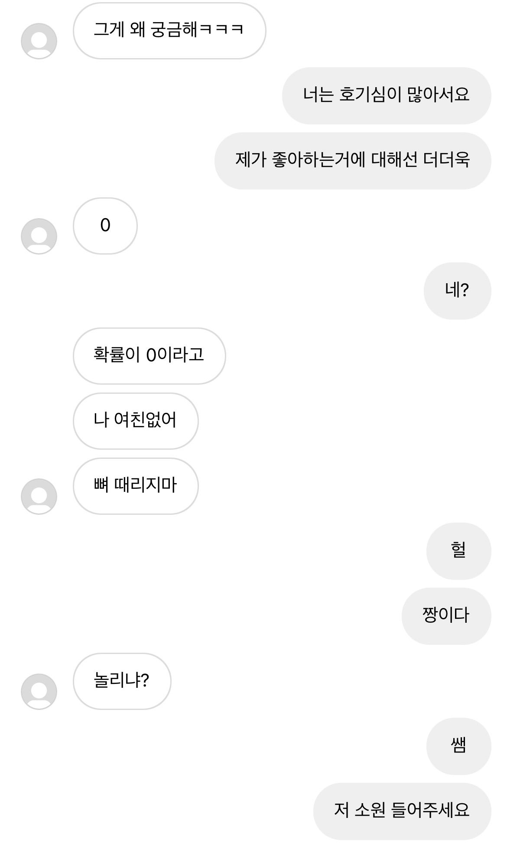
Task: Click the '저 소원 들어주세요' message
Action: tap(402, 811)
